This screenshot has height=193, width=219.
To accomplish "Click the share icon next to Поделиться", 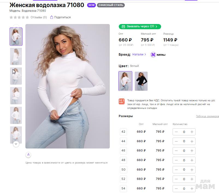I will tap(51, 17).
